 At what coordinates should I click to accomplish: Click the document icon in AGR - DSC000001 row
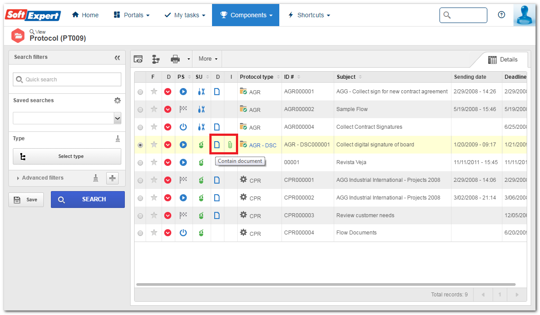[217, 145]
